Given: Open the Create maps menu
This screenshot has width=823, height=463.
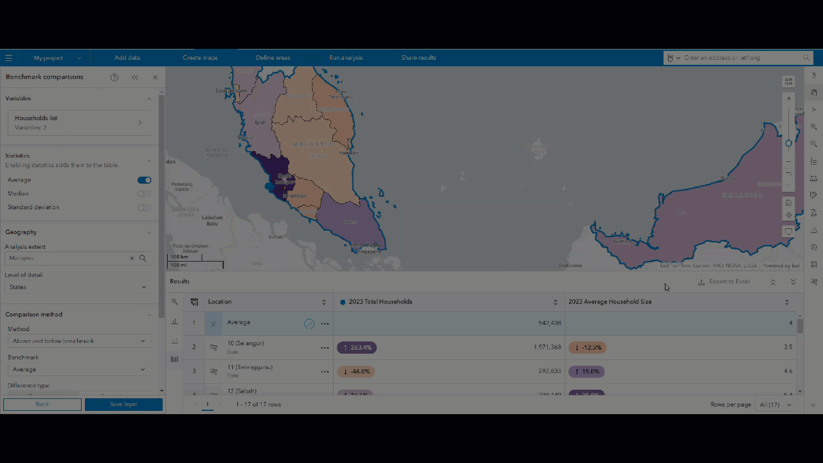Looking at the screenshot, I should pos(200,57).
